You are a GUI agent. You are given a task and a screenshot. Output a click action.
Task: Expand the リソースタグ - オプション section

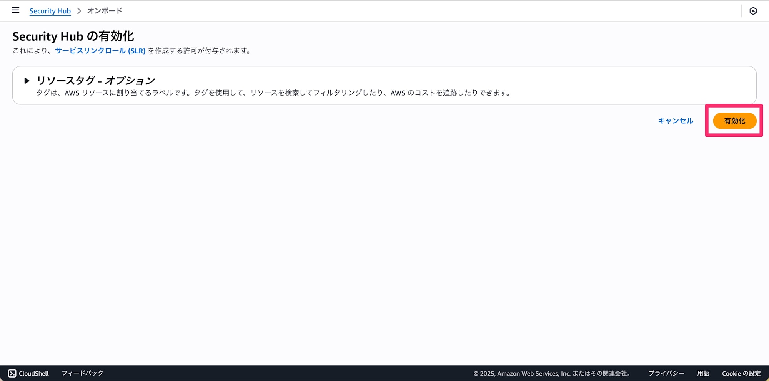coord(27,81)
